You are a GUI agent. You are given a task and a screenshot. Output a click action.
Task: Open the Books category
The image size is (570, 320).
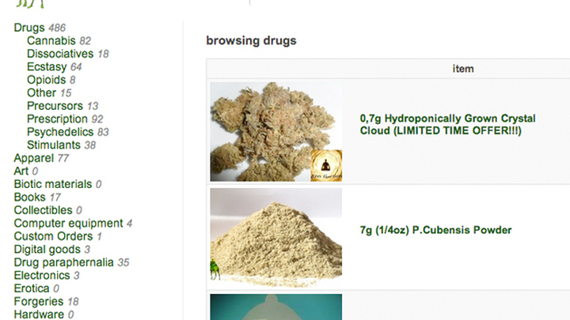(x=29, y=198)
